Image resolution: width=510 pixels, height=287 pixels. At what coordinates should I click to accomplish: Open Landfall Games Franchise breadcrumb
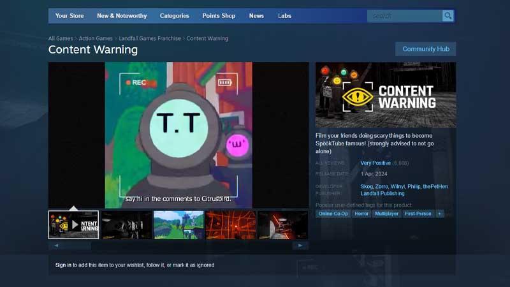coord(150,38)
